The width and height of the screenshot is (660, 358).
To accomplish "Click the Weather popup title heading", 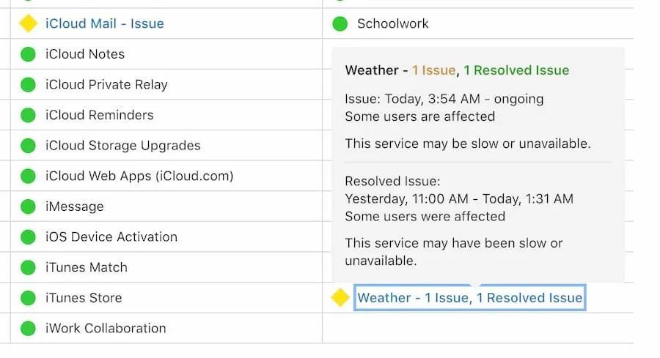I will point(456,70).
